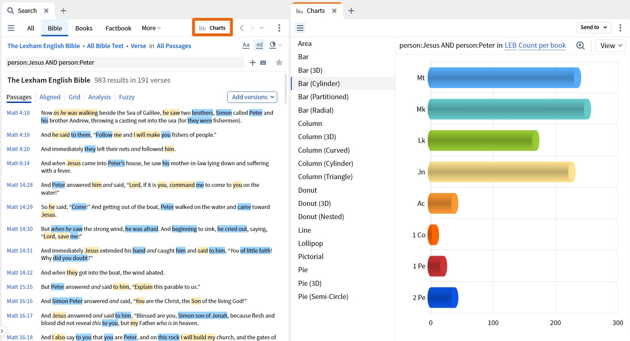
Task: Open the Matt 4:18 verse reference
Action: tap(18, 113)
